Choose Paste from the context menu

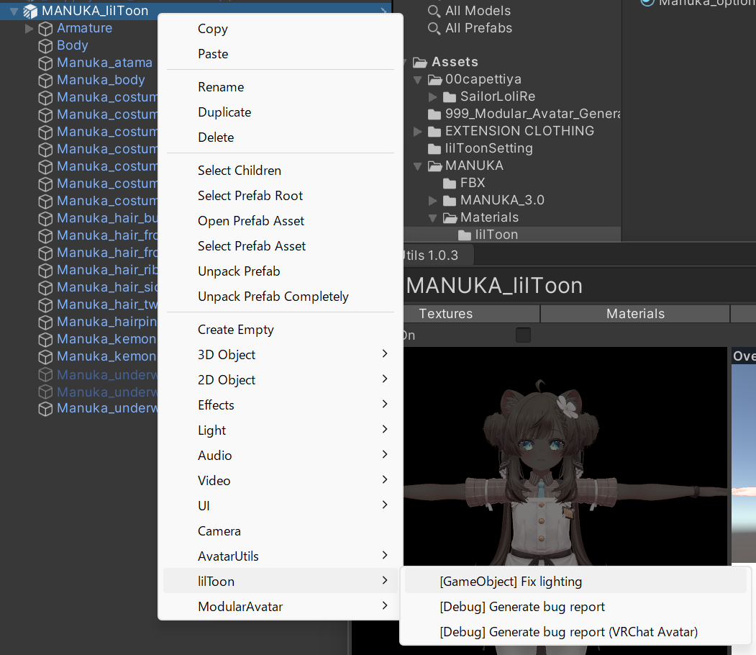coord(280,53)
